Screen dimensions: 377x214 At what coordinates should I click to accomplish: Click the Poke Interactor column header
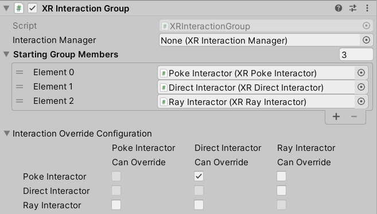coord(143,148)
